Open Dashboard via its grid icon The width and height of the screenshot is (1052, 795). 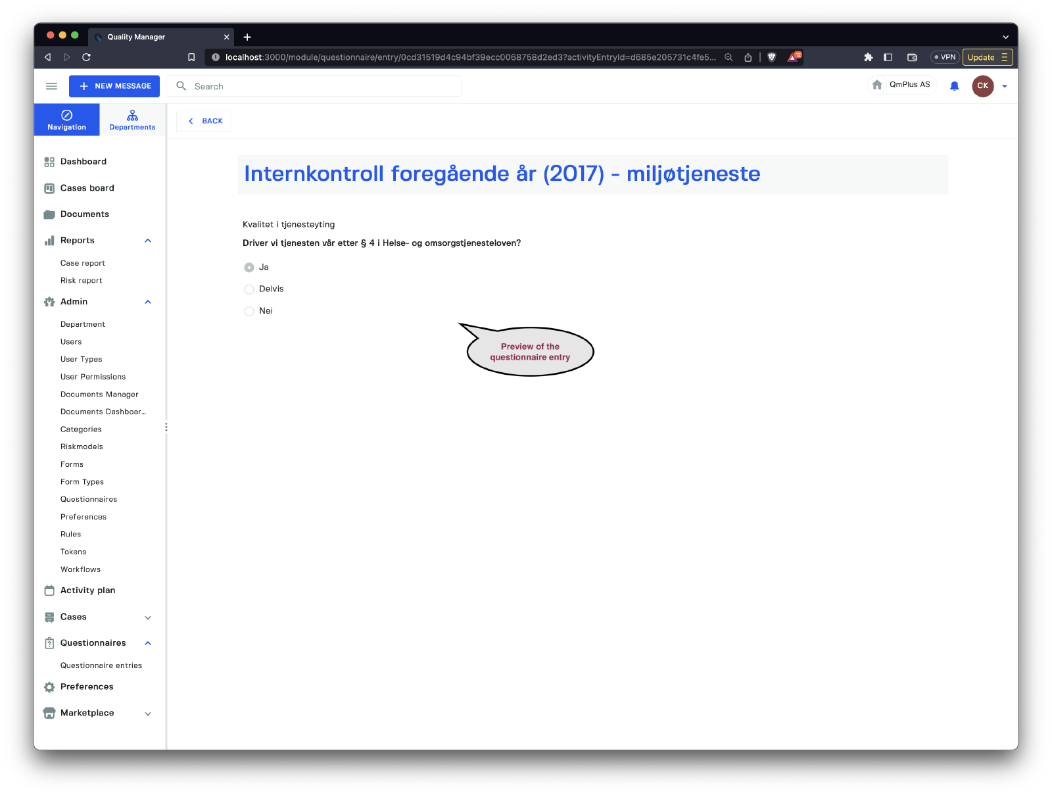click(x=49, y=162)
